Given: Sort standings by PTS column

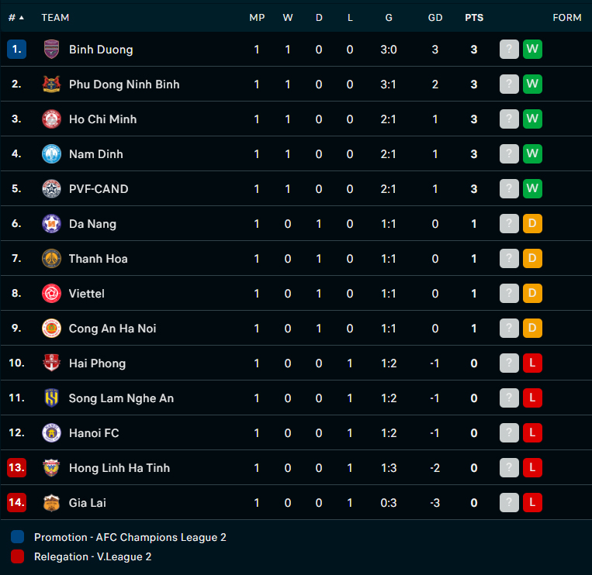Looking at the screenshot, I should (474, 18).
